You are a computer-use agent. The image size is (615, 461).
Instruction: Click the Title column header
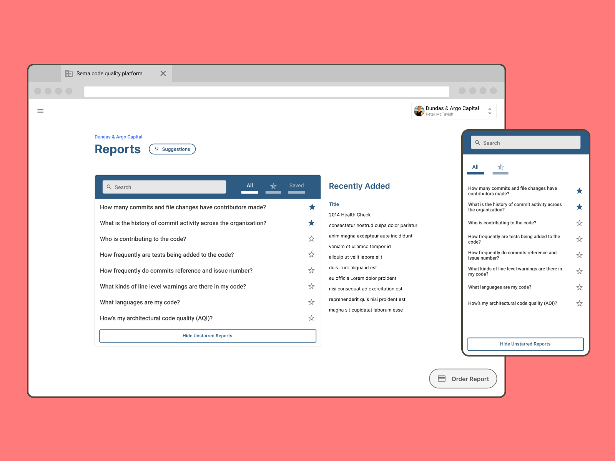click(334, 204)
